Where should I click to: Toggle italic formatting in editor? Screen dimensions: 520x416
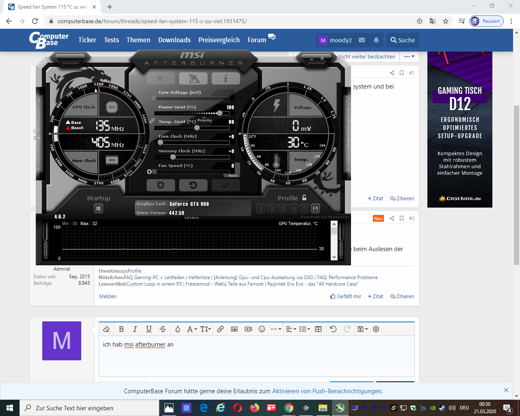tap(135, 329)
